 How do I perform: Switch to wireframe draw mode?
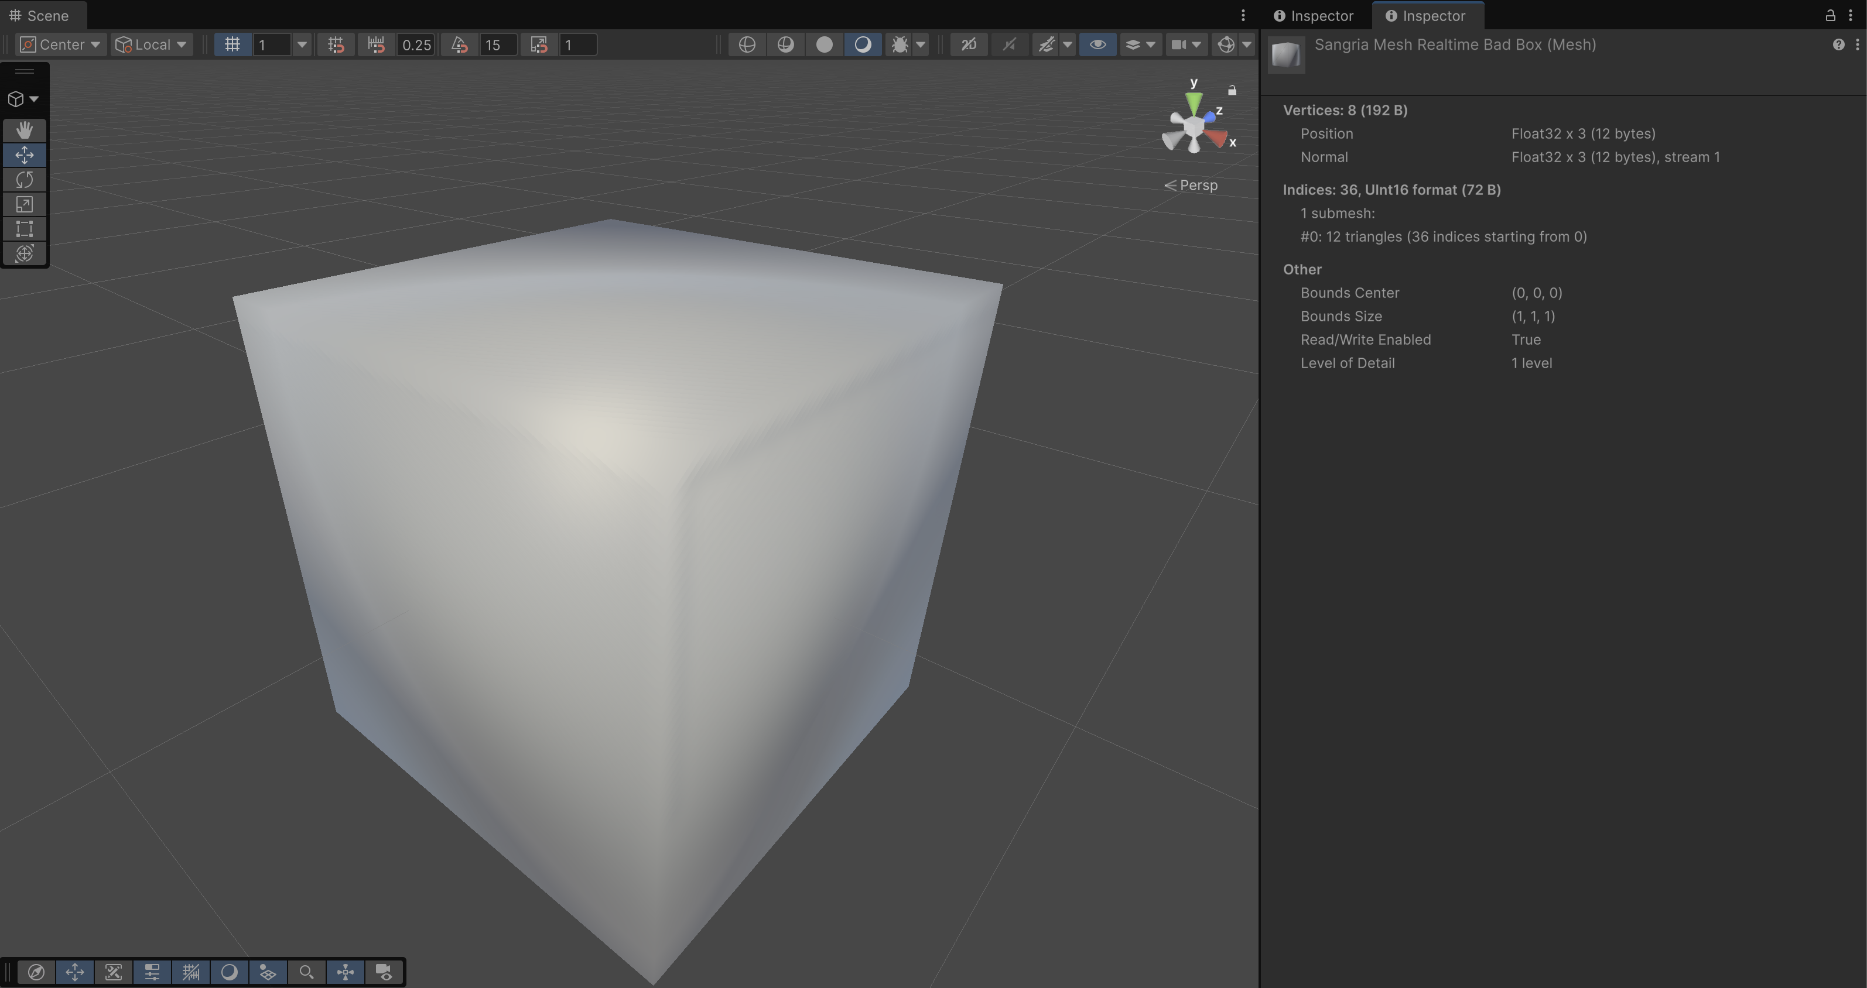tap(747, 45)
